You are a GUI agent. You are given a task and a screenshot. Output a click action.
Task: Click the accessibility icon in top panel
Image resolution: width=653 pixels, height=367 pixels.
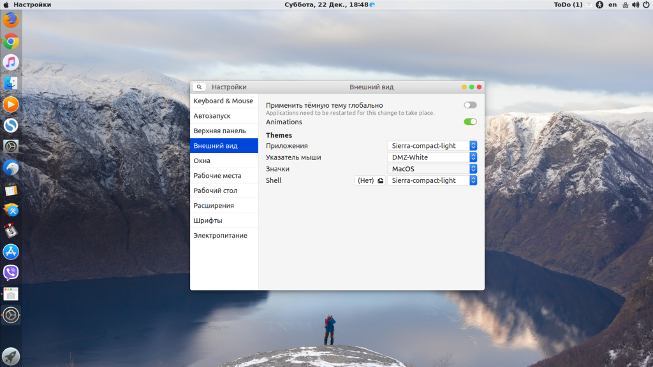(x=599, y=4)
